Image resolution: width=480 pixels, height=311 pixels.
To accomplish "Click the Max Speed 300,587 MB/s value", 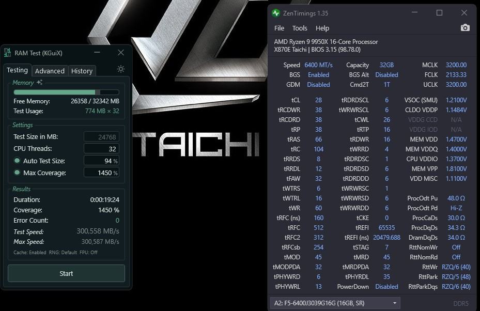I will pos(100,241).
